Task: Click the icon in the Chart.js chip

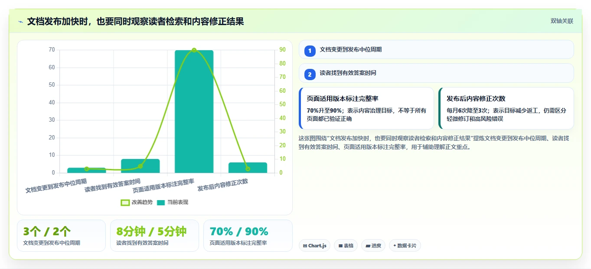Action: (x=305, y=246)
